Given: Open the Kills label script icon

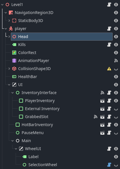Looking at the screenshot, I should coord(109,45).
